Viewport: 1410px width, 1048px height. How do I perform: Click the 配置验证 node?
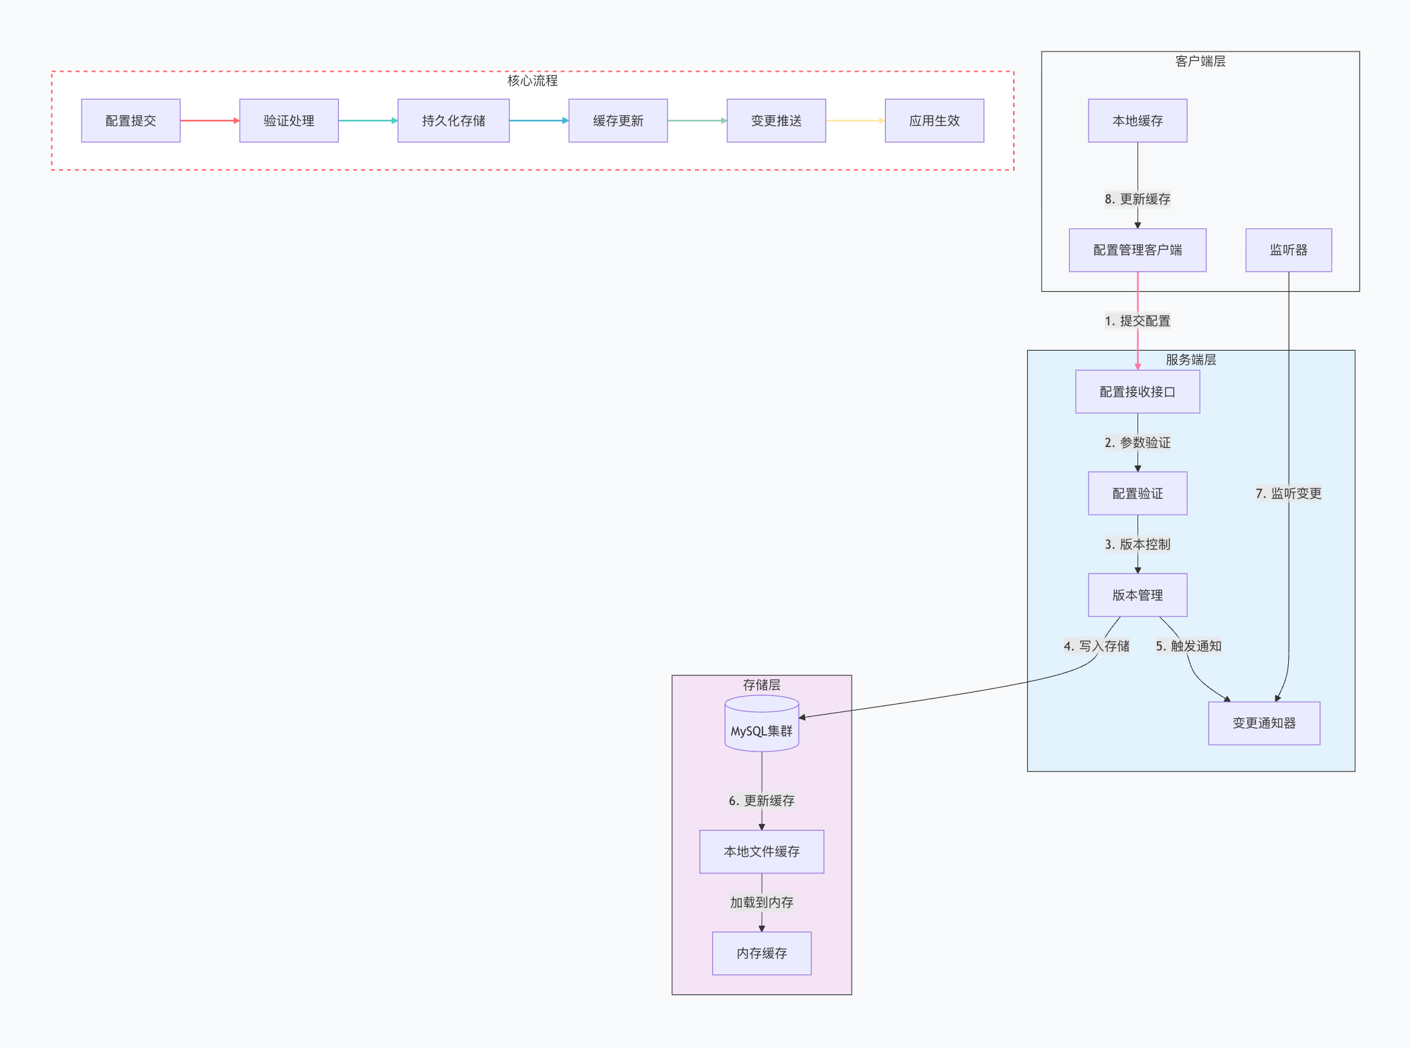pos(1137,493)
